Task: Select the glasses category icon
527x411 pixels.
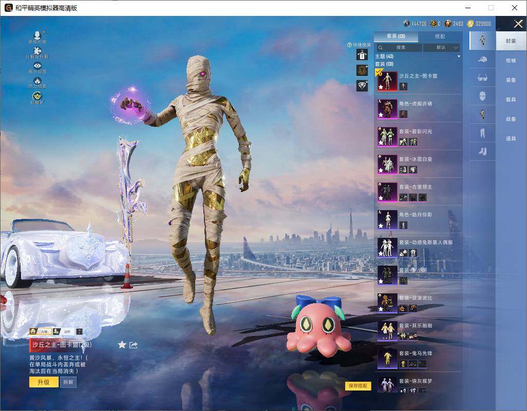Action: pyautogui.click(x=482, y=78)
